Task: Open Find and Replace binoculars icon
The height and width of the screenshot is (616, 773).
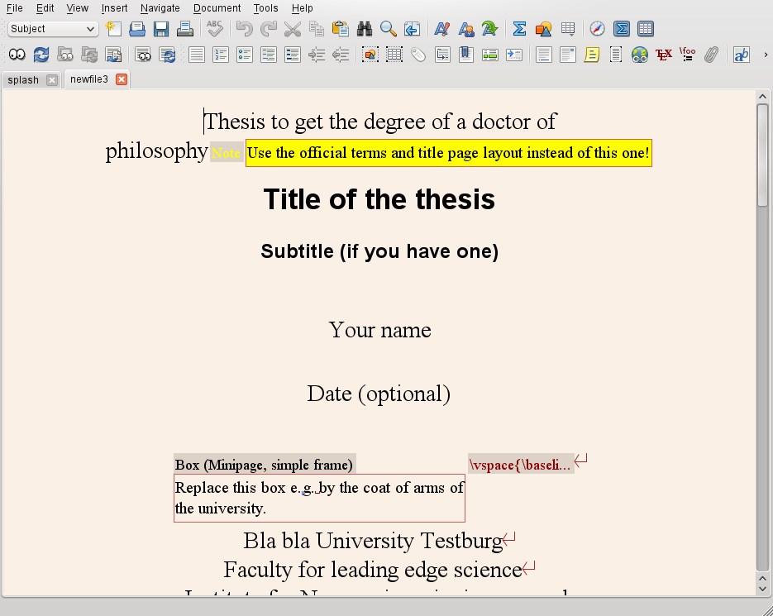Action: pyautogui.click(x=365, y=29)
